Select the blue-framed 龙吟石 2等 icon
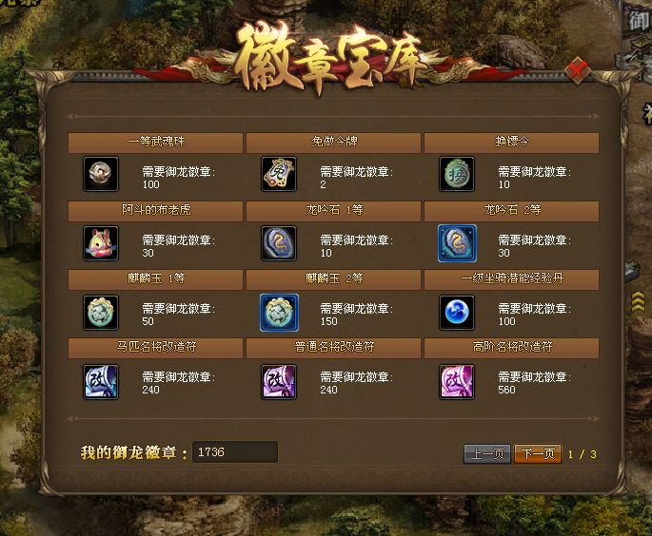This screenshot has width=652, height=536. point(457,243)
